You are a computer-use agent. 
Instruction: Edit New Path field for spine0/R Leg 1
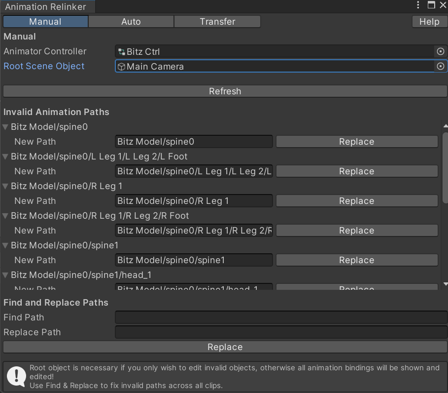(194, 201)
